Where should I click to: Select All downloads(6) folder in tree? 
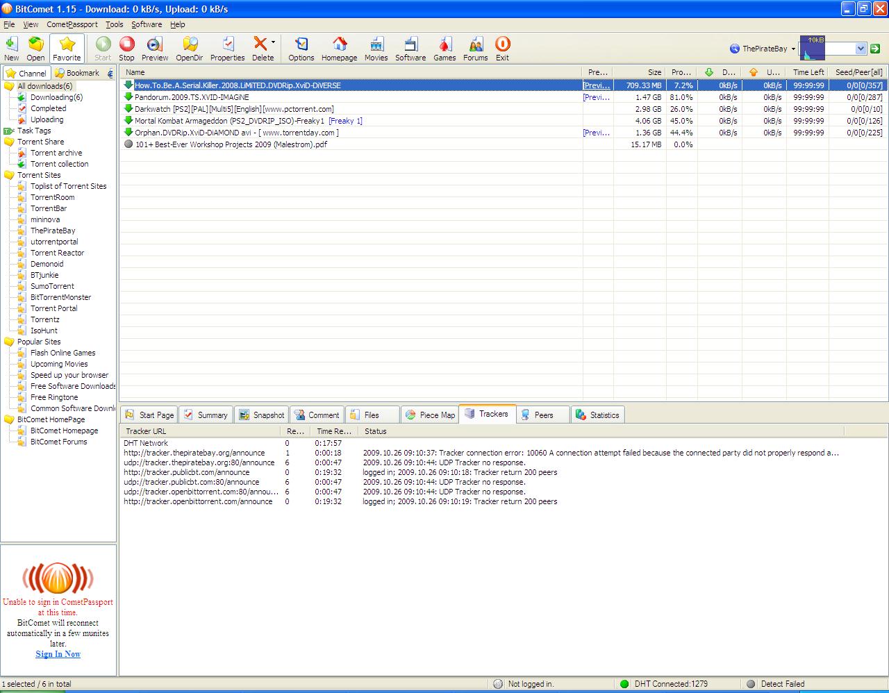(44, 86)
